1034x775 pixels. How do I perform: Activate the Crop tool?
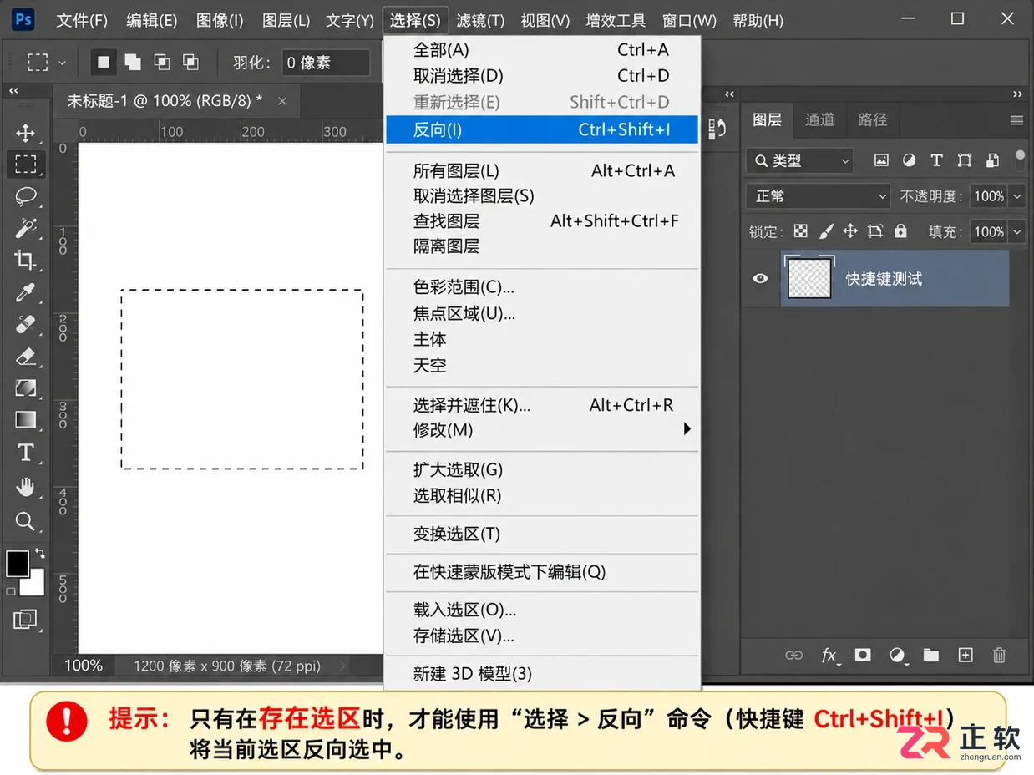(x=25, y=260)
